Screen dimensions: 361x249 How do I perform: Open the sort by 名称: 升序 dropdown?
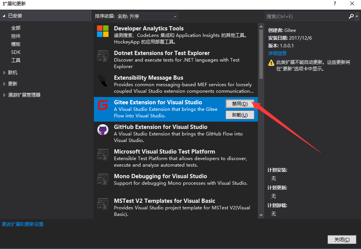click(x=147, y=17)
